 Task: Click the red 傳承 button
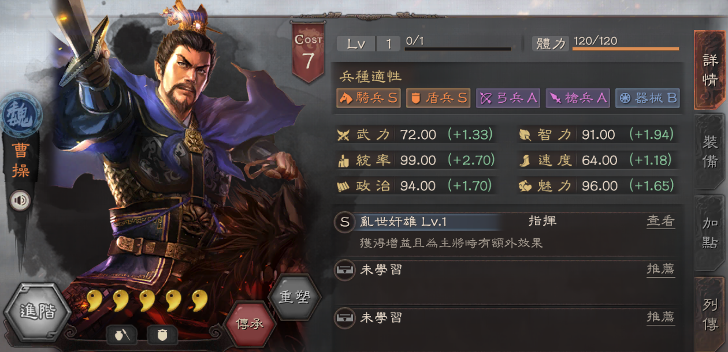pos(249,323)
